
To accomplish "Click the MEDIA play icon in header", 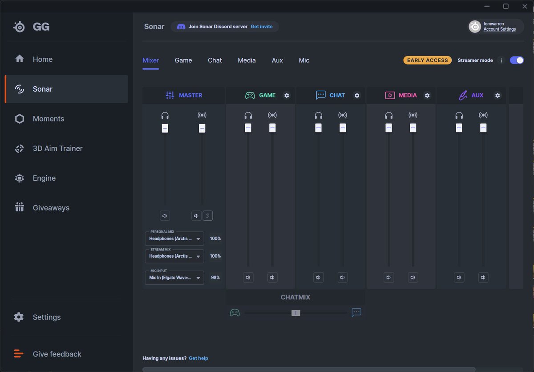I will click(x=390, y=95).
